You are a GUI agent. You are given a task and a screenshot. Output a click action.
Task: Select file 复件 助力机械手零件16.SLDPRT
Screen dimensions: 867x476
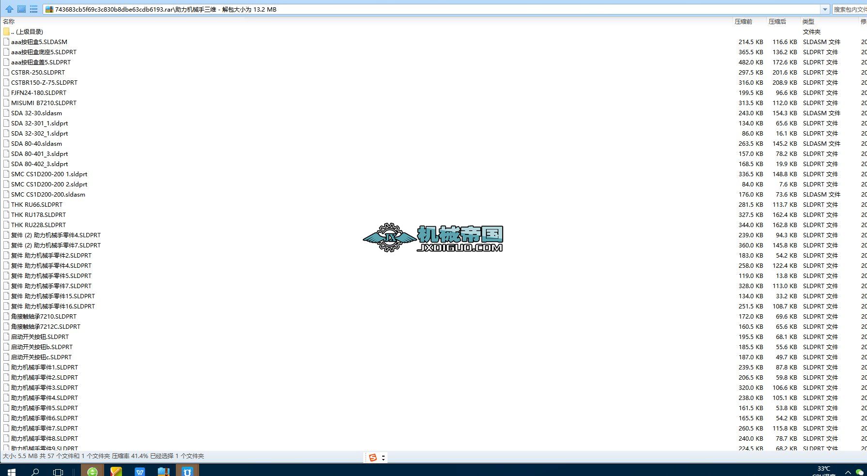tap(53, 306)
